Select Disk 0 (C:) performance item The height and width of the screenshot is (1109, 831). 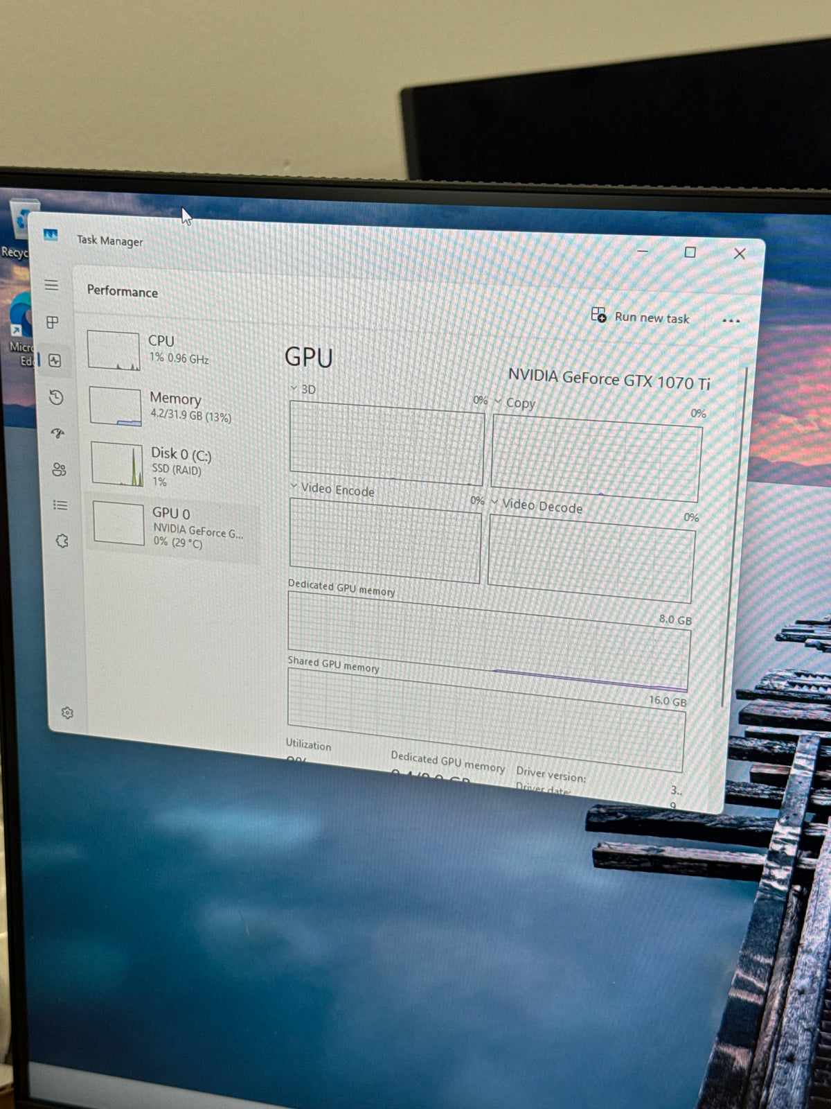pos(175,466)
